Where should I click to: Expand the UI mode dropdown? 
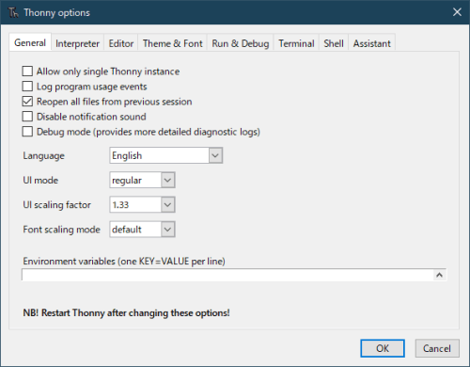pos(167,180)
